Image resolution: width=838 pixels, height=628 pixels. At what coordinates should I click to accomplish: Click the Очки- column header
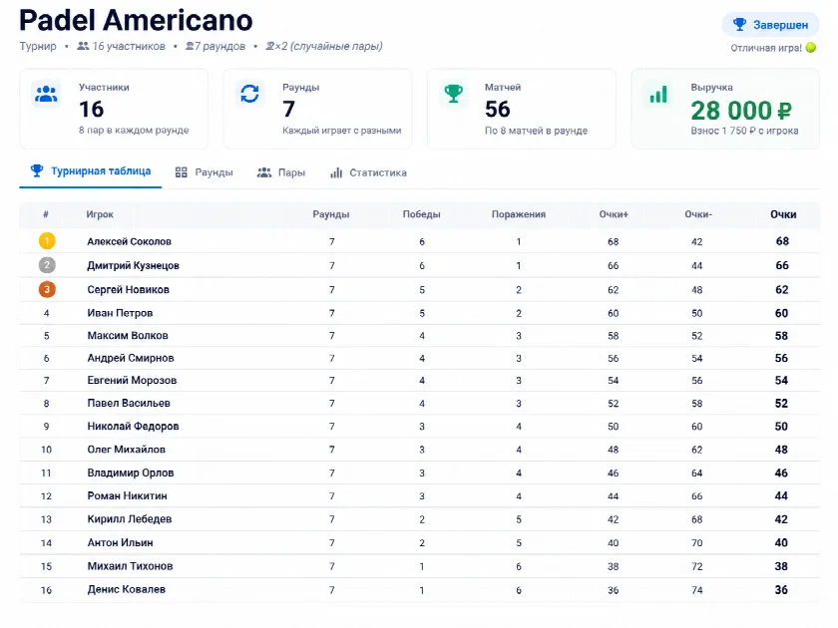[698, 214]
